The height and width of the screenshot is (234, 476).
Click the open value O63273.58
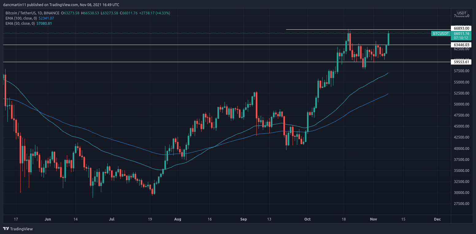pos(70,13)
